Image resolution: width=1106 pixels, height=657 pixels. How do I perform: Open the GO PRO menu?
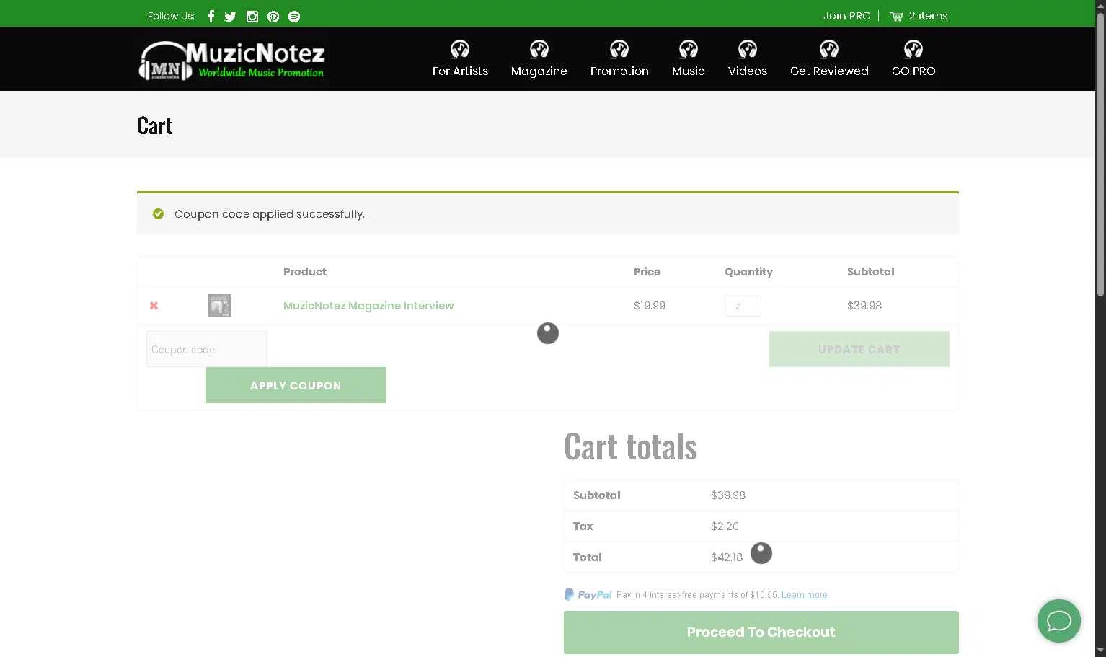click(913, 71)
